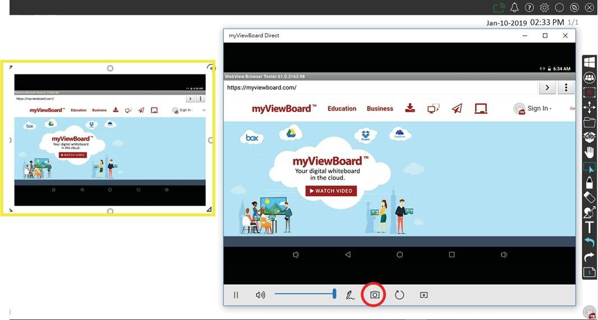Tap Android volume down in Direct window
The height and width of the screenshot is (320, 598).
tap(296, 254)
